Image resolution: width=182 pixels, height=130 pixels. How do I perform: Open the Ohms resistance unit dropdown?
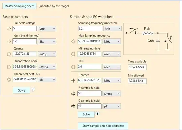click(x=112, y=94)
